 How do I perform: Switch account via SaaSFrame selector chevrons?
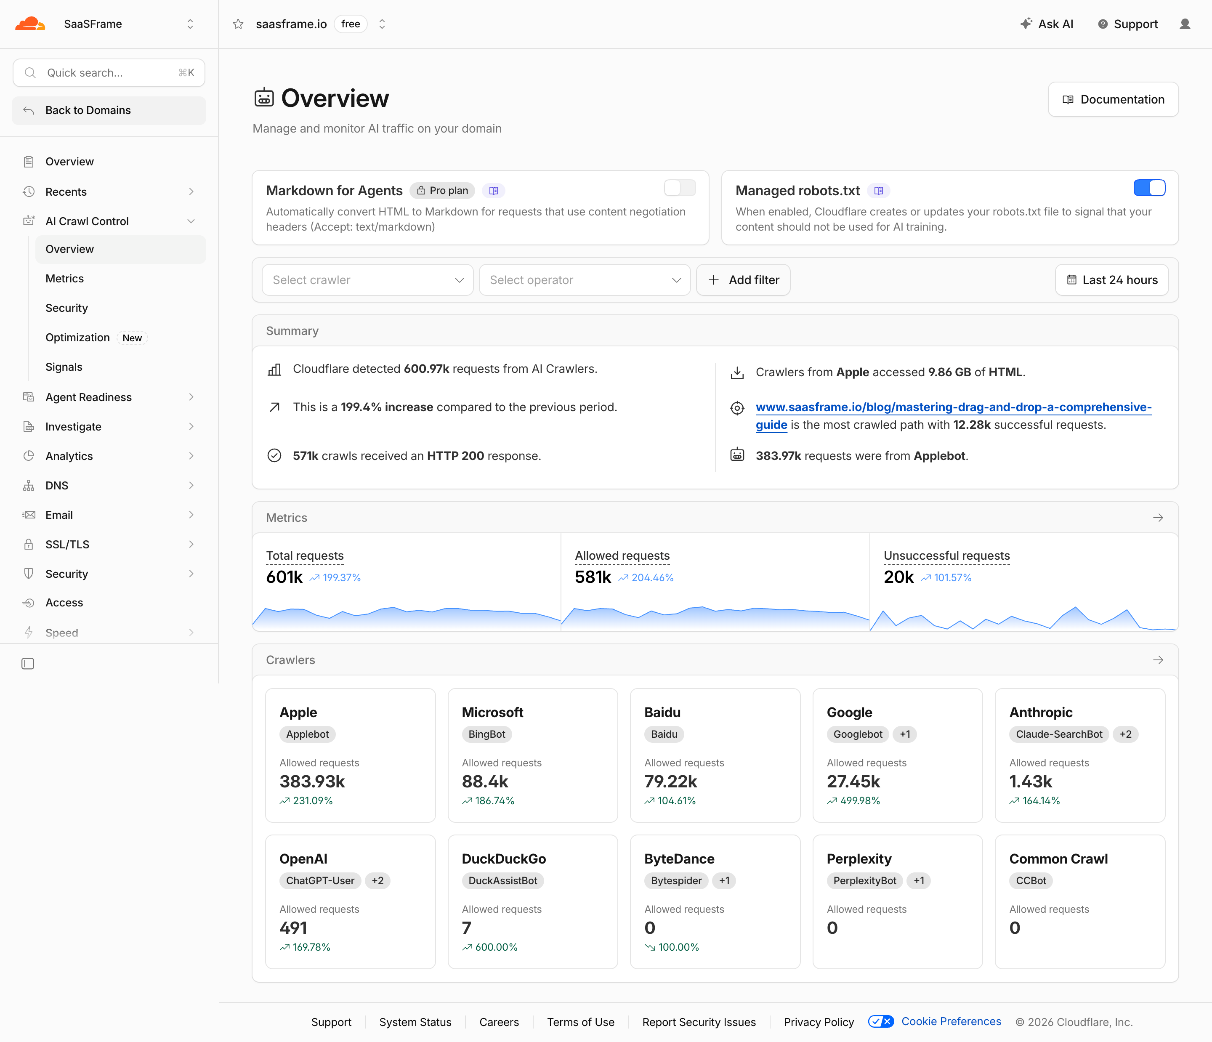click(190, 24)
